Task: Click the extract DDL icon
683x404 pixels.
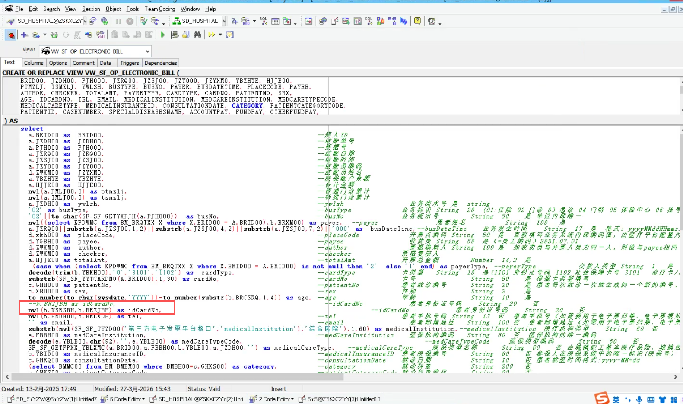Action: [x=101, y=35]
